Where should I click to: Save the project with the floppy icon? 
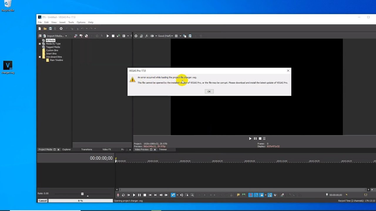pos(50,28)
